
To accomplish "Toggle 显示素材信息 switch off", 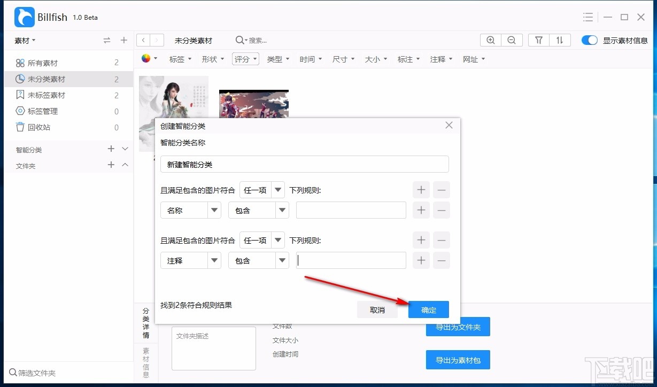I will click(589, 40).
